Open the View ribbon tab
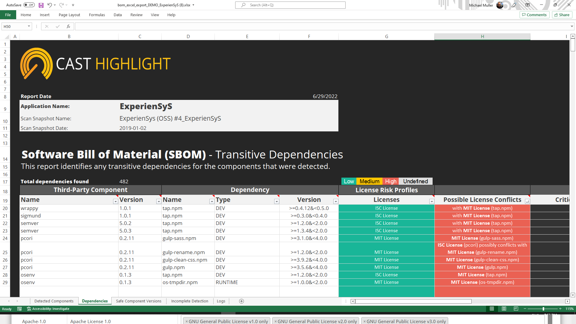The height and width of the screenshot is (324, 576). click(x=155, y=15)
